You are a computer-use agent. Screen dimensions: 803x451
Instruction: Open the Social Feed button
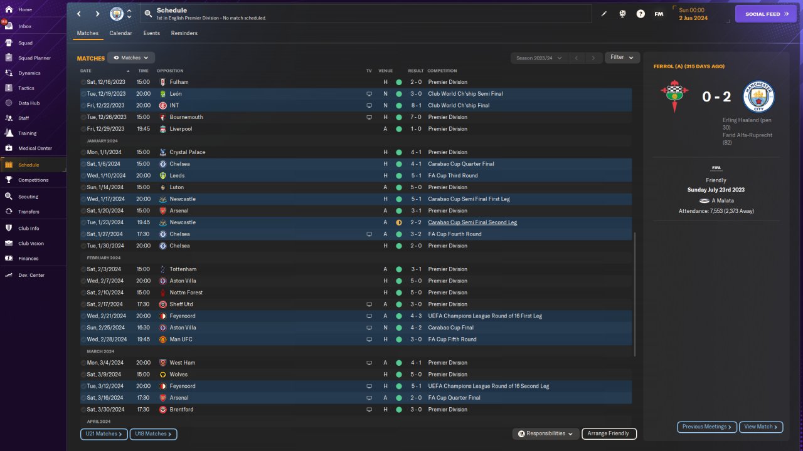(766, 14)
